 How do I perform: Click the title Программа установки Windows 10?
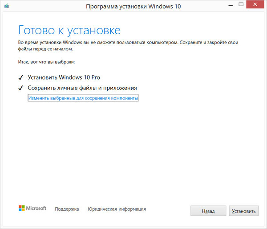[x=133, y=7]
